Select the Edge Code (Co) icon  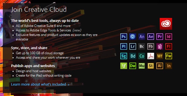142,56
